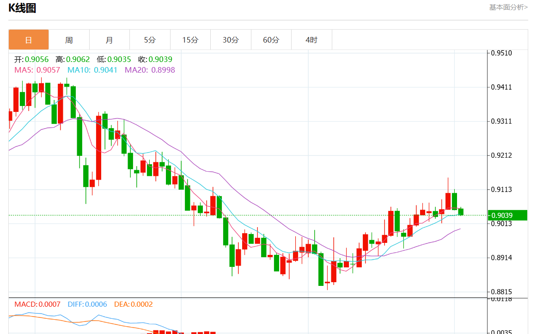Click the 0.9013 price axis label
The image size is (555, 334).
coord(502,223)
